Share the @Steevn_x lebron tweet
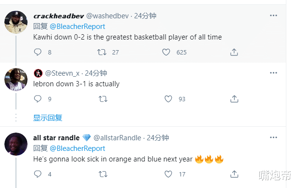Screen dimensions: 297x188 pos(234,99)
